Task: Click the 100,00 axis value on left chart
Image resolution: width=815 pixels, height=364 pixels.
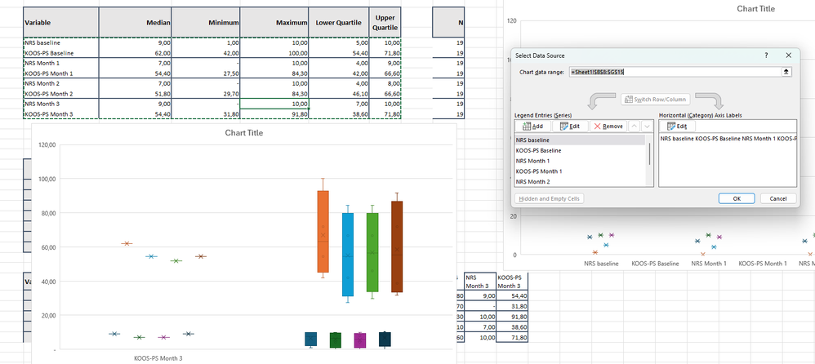Action: tap(46, 179)
